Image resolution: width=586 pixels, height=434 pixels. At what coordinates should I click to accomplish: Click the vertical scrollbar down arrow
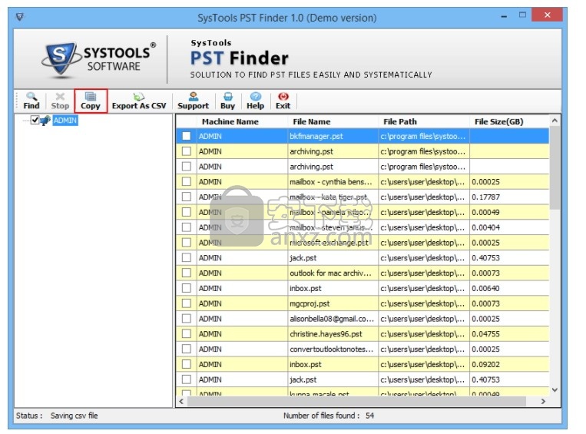click(555, 390)
